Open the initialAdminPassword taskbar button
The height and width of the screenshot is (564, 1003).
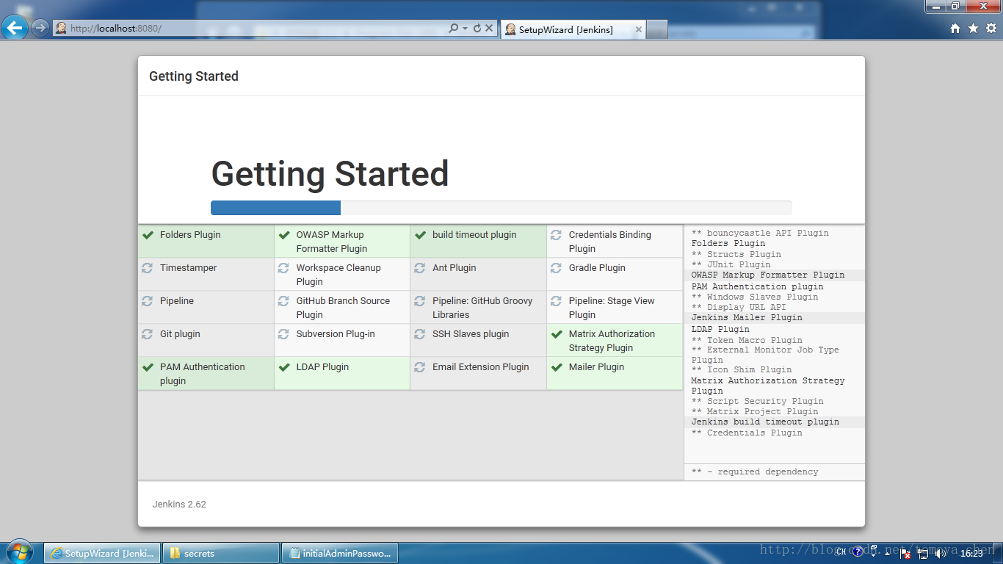tap(340, 553)
